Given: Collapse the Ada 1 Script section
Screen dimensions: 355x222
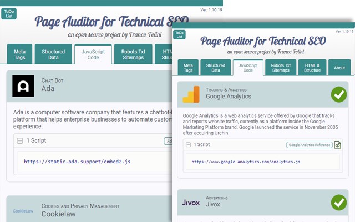Looking at the screenshot, I should click(20, 140).
